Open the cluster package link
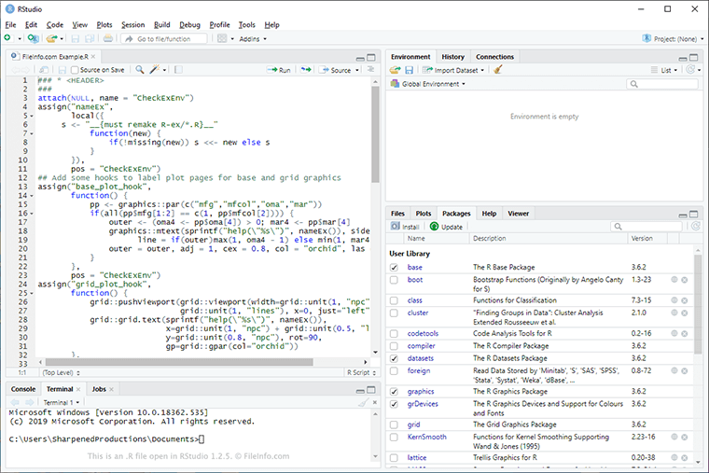Screen dimensions: 709x473 pos(416,313)
